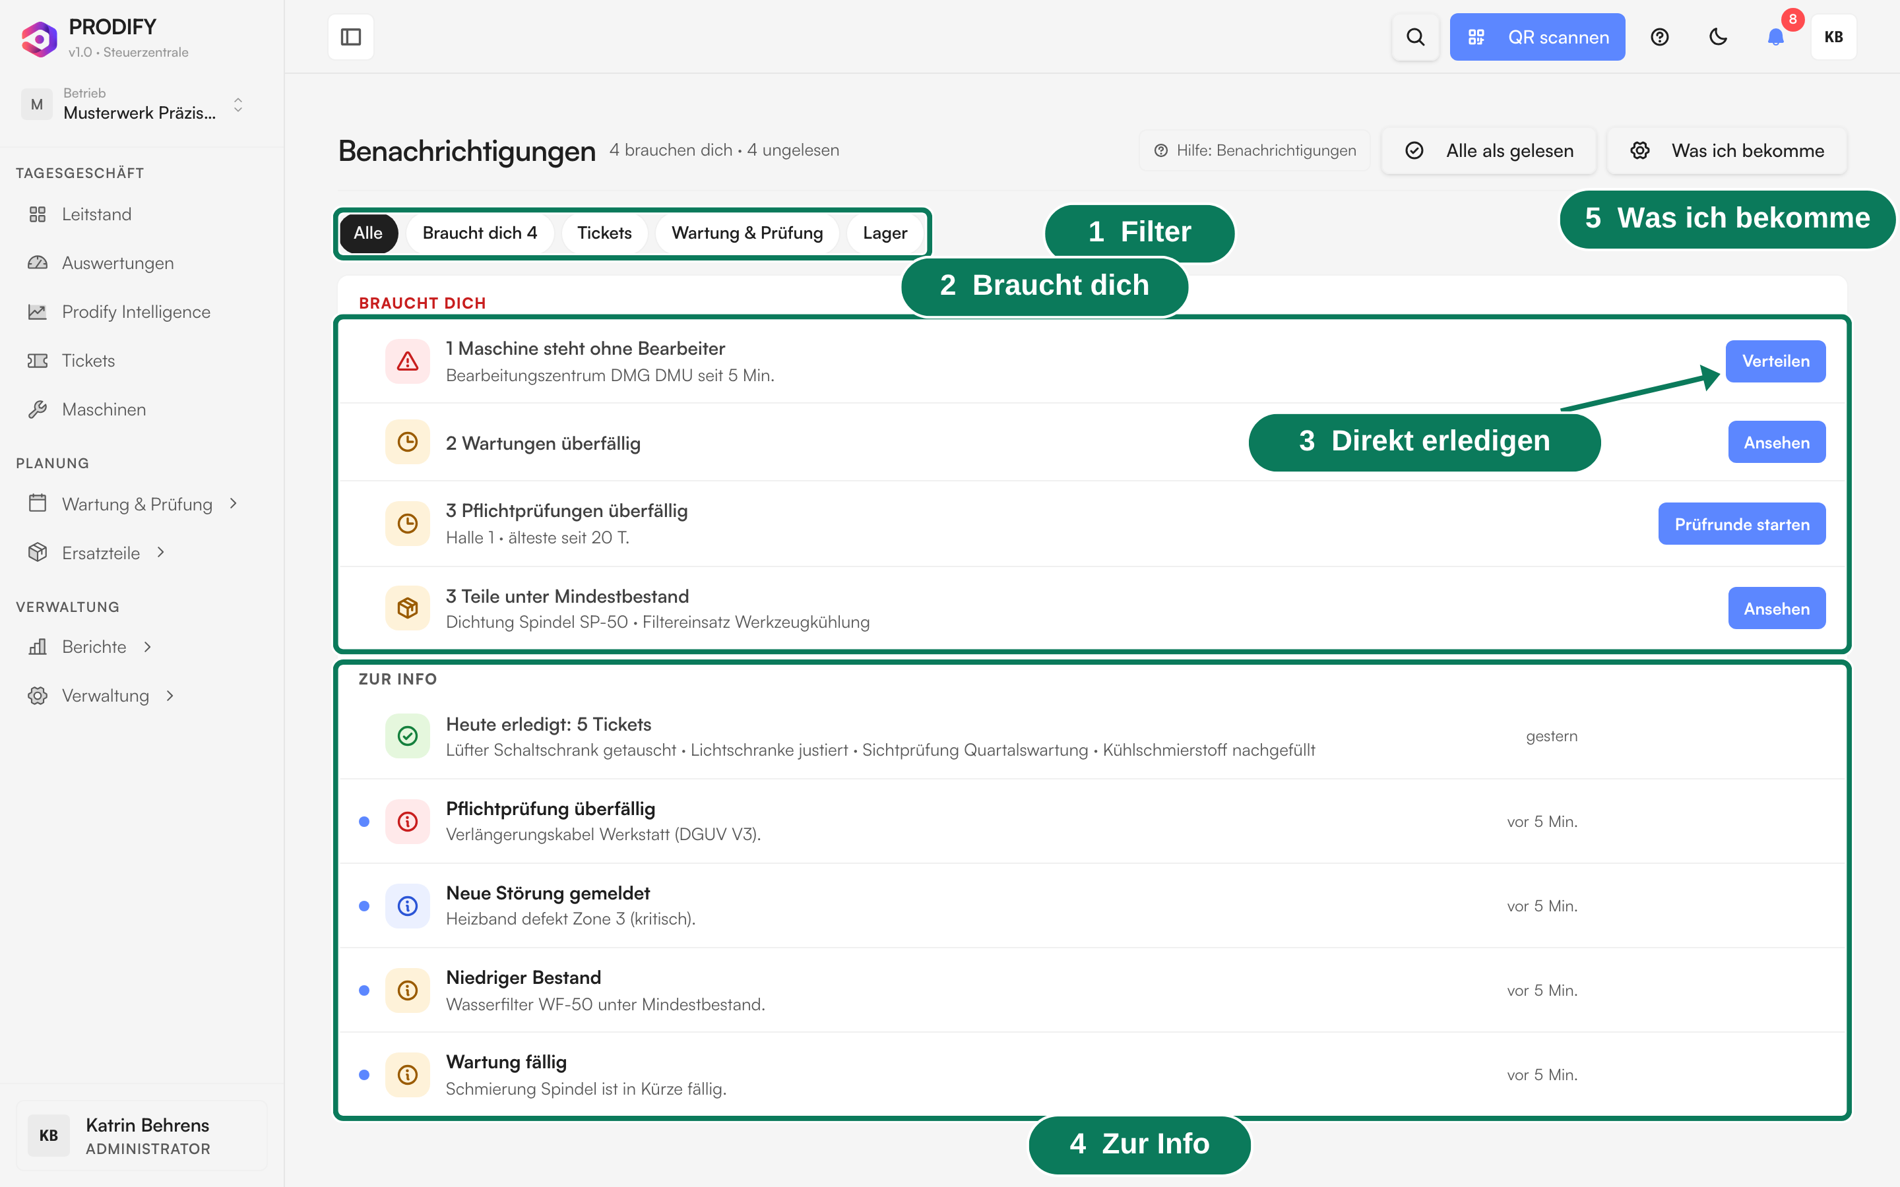
Task: Open Hilfe: Benachrichtigungen link
Action: pos(1255,151)
